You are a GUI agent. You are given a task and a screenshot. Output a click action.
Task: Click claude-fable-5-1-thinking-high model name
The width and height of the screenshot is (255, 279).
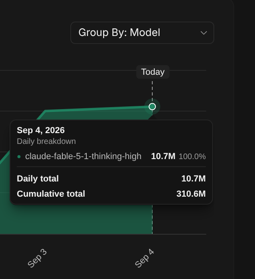[x=83, y=156]
